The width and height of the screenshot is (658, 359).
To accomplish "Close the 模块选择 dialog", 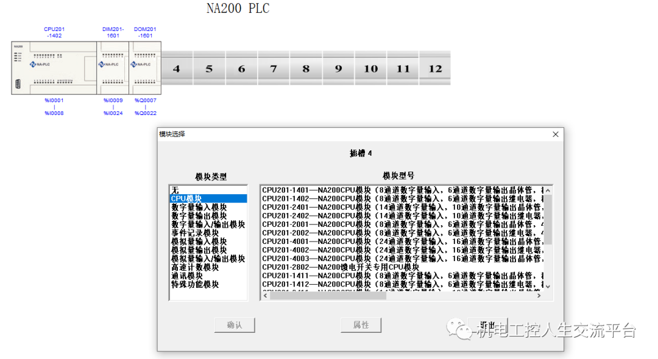I will click(x=556, y=134).
